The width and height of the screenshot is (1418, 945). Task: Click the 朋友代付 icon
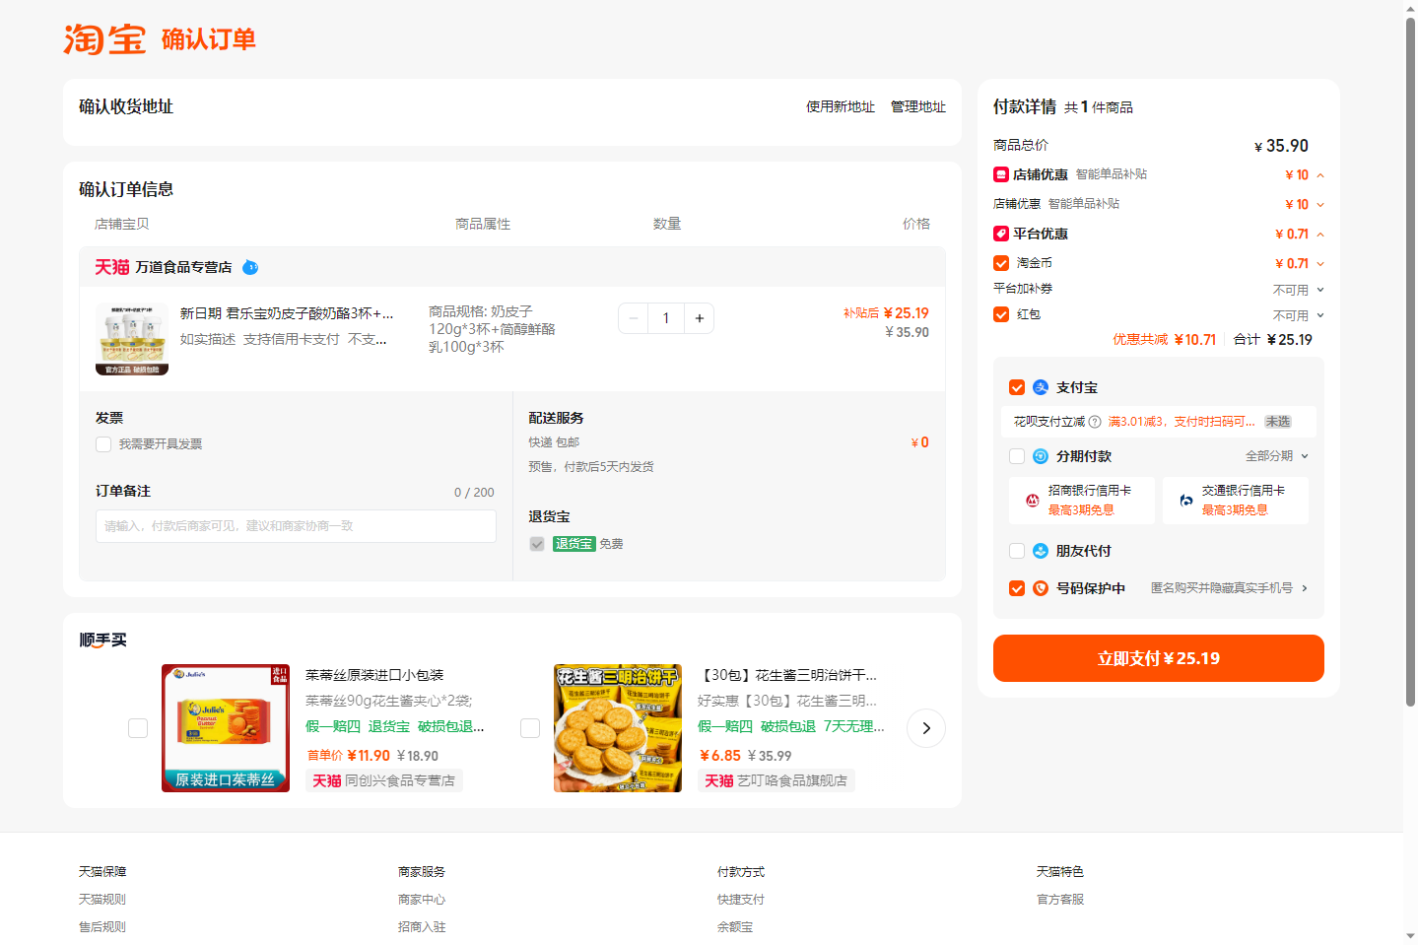coord(1041,551)
